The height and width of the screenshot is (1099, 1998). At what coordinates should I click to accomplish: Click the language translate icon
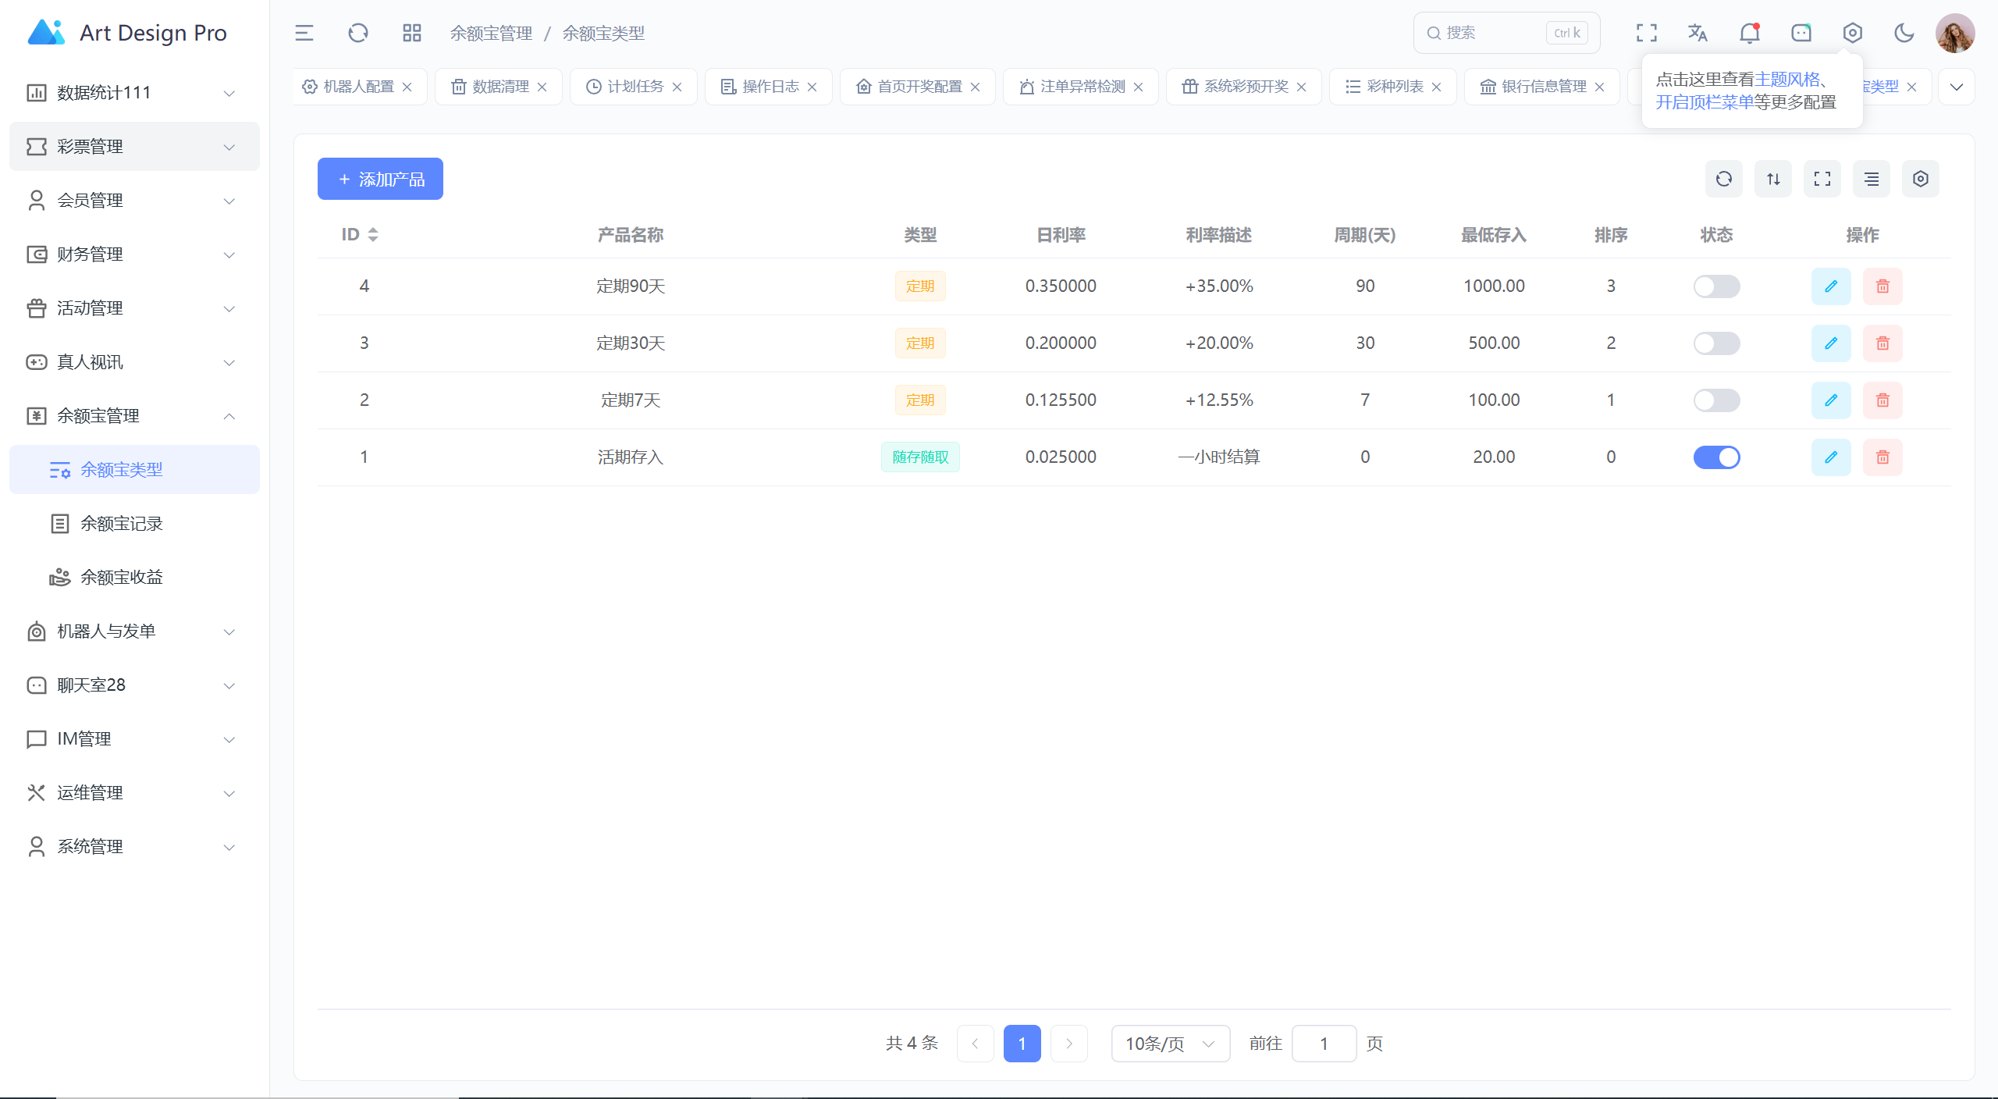pyautogui.click(x=1698, y=33)
